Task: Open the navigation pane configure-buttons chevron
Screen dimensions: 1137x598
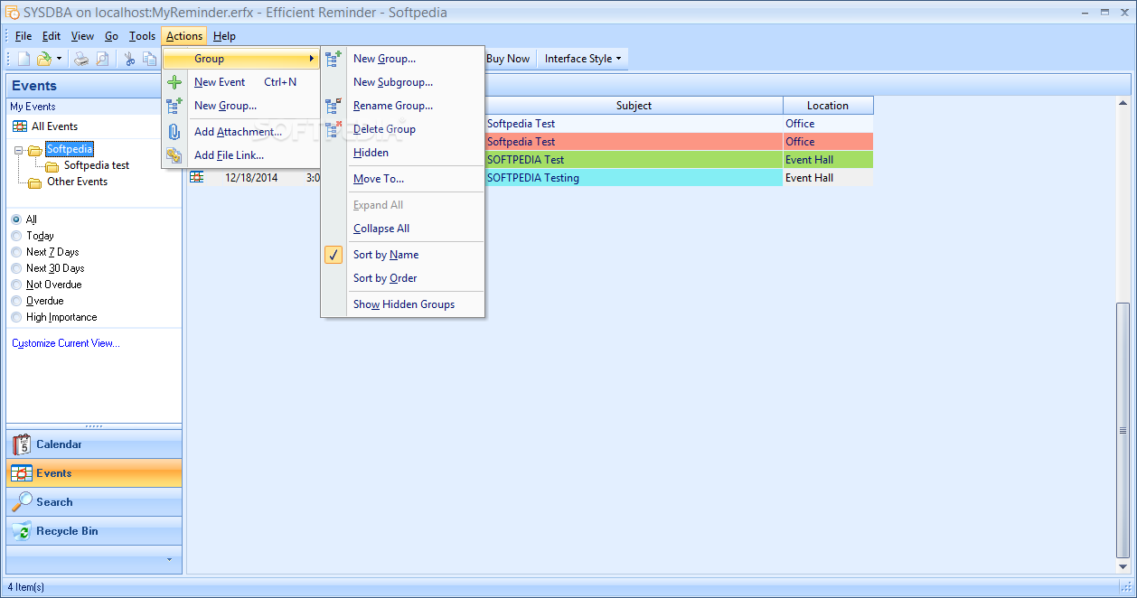Action: [169, 559]
